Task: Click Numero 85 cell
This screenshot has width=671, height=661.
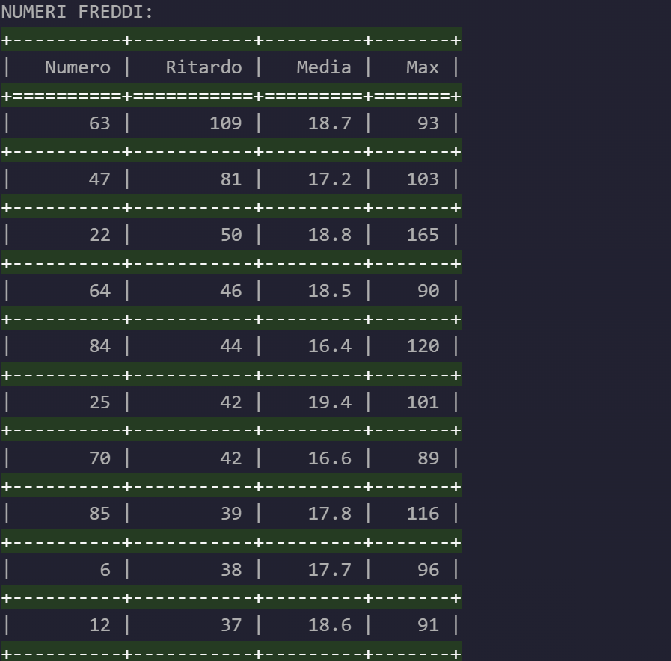Action: click(99, 513)
